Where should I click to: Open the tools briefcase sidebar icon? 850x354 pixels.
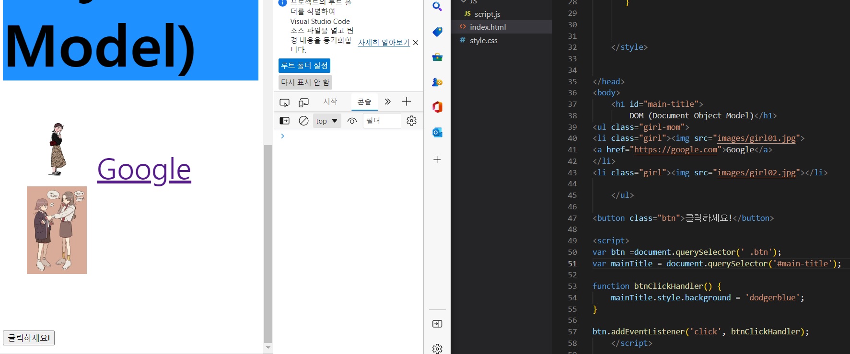[437, 57]
